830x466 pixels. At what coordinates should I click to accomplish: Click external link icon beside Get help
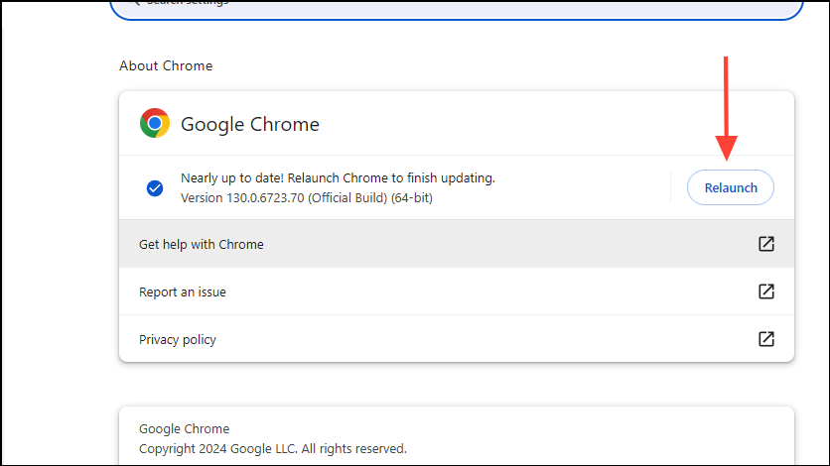(766, 244)
